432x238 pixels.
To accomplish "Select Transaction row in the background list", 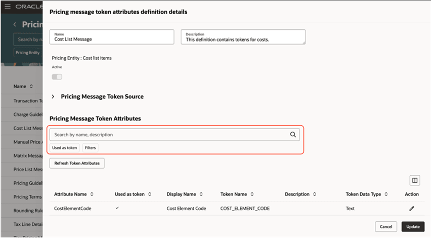I will click(22, 101).
